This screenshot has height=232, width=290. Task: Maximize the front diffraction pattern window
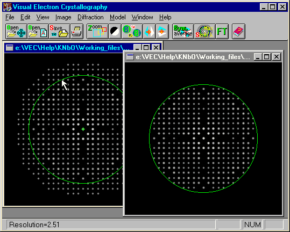coord(267,57)
